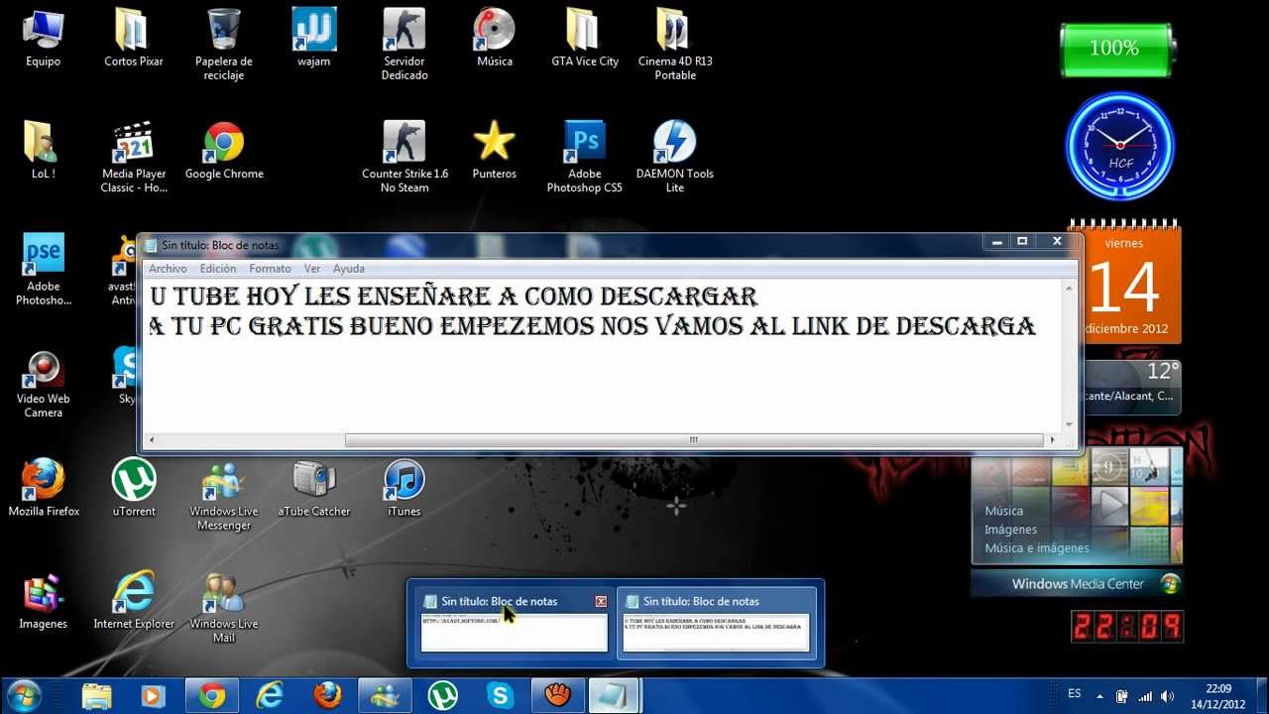Click the Windows Media Center logo bar
Screen dimensions: 1269x714
tap(1077, 584)
